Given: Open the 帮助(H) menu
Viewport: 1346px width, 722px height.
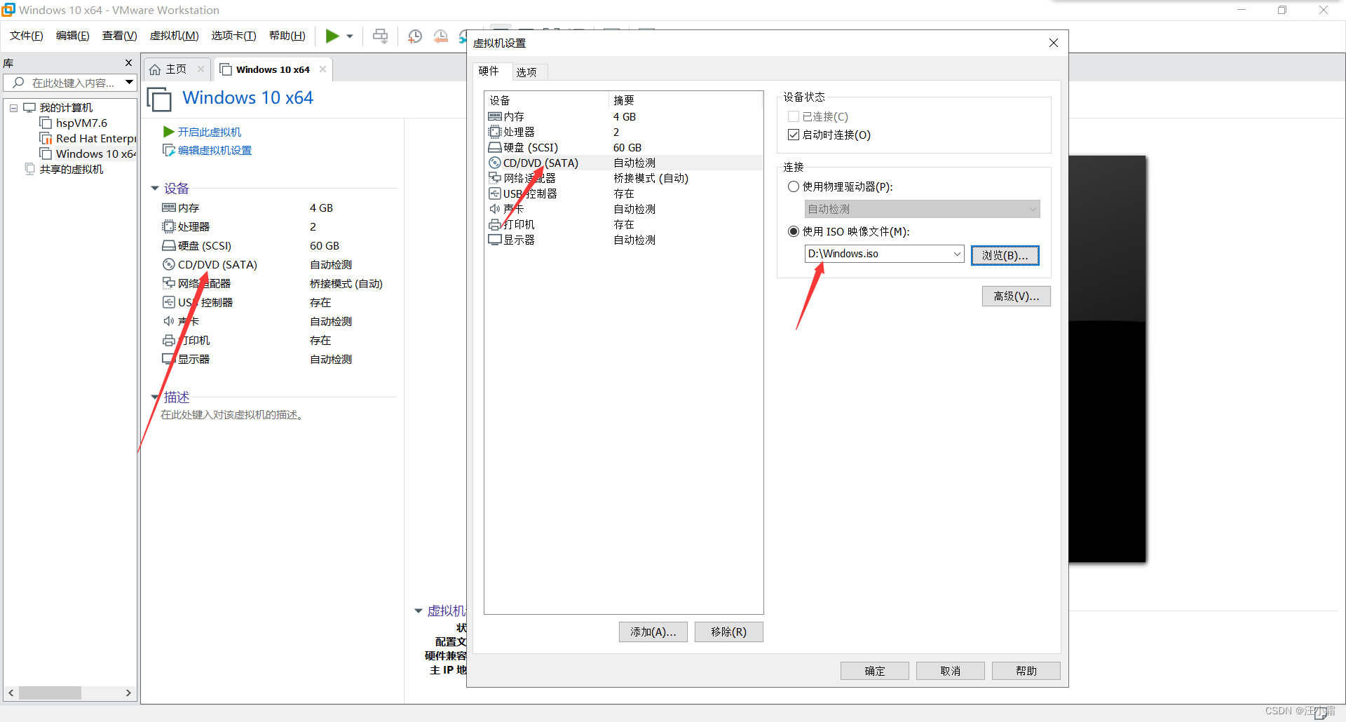Looking at the screenshot, I should pyautogui.click(x=287, y=36).
